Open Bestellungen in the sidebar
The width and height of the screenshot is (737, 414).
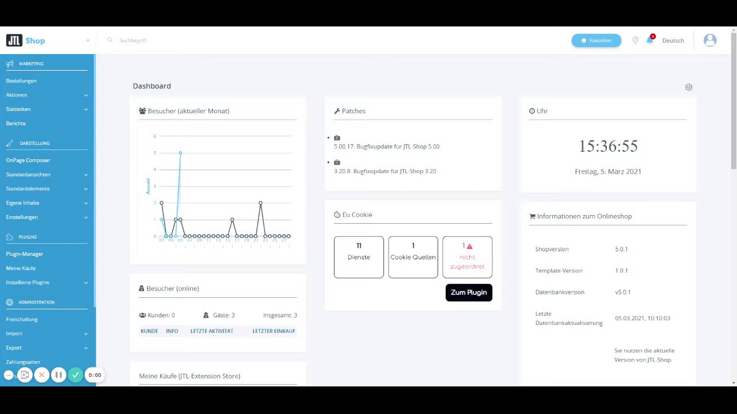coord(21,81)
